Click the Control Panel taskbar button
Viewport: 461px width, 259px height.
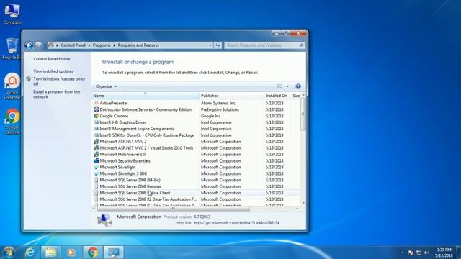(114, 253)
